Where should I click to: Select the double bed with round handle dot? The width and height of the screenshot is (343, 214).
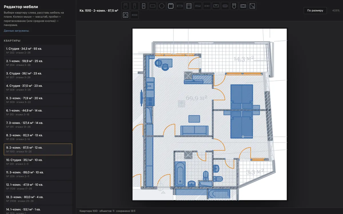pyautogui.click(x=242, y=125)
